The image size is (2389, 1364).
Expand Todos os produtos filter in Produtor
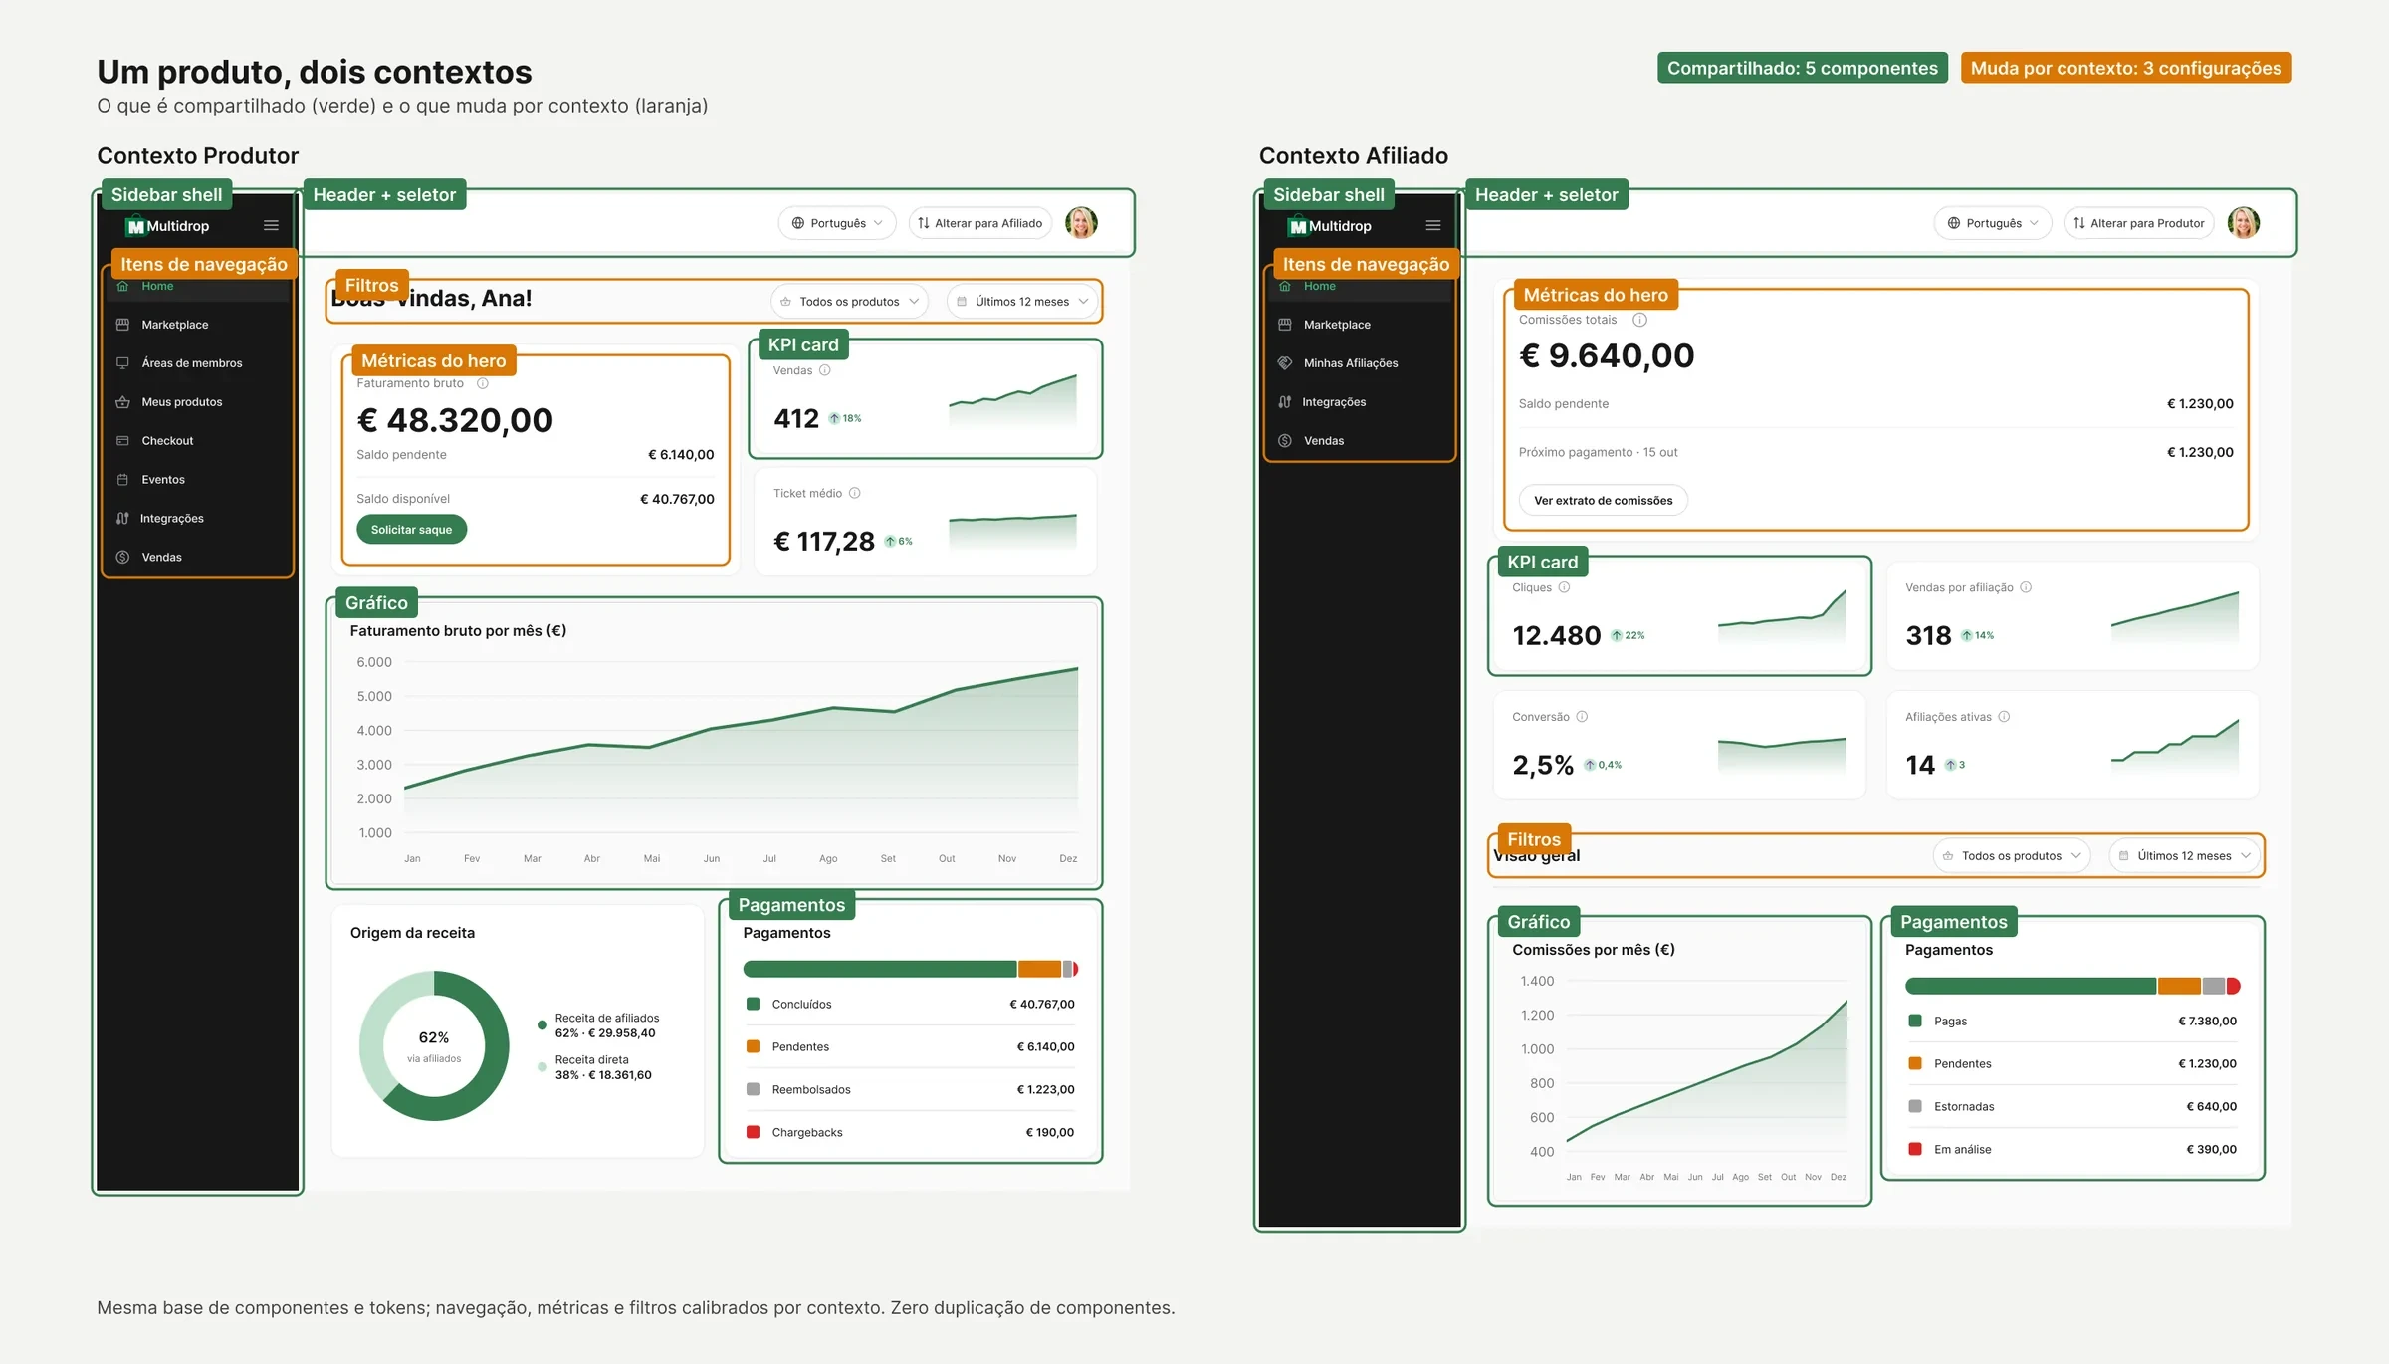click(849, 302)
